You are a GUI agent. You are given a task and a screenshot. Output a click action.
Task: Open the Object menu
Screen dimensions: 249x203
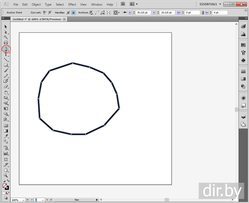pyautogui.click(x=36, y=5)
